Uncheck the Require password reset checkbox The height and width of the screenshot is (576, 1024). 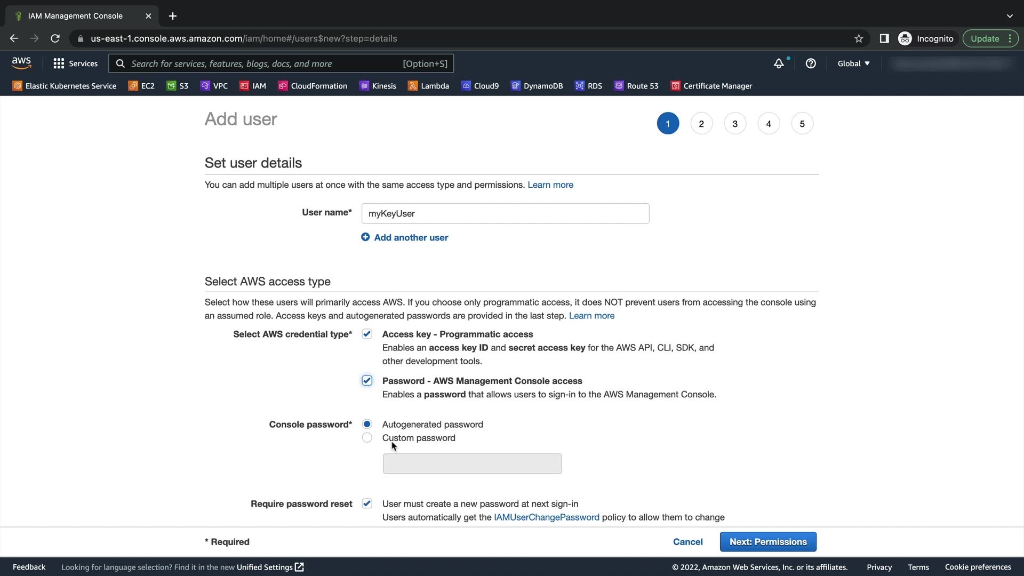click(367, 503)
